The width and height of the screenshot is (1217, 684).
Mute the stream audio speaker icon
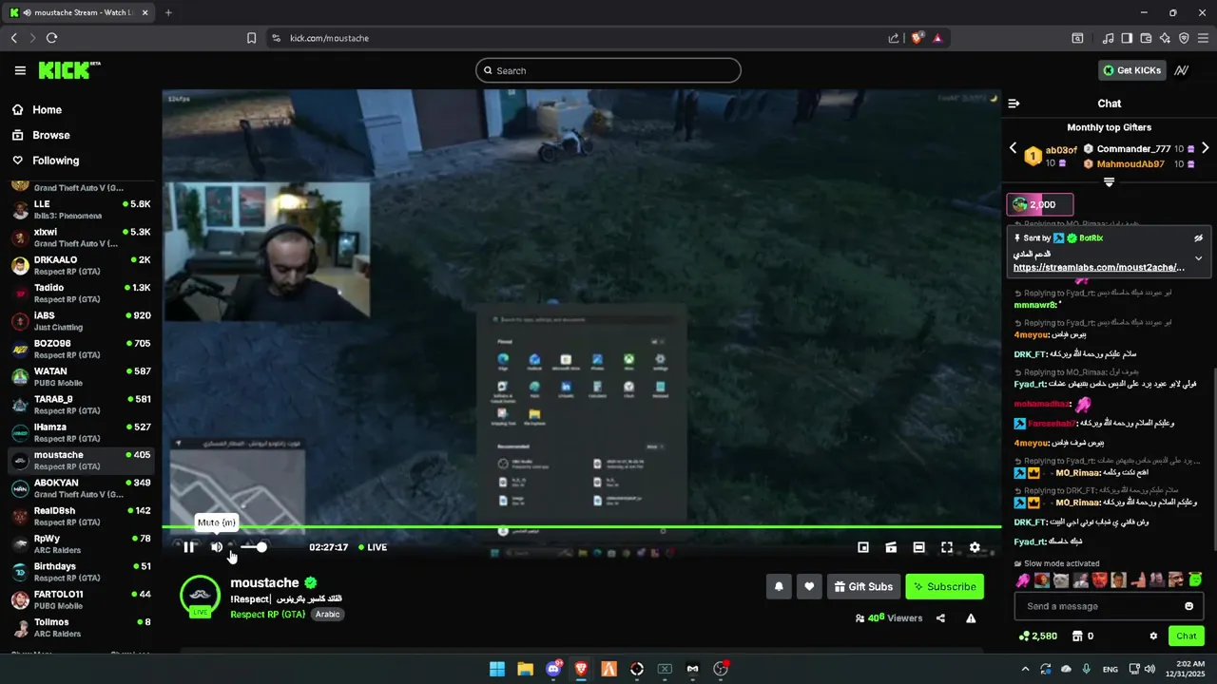click(x=217, y=547)
